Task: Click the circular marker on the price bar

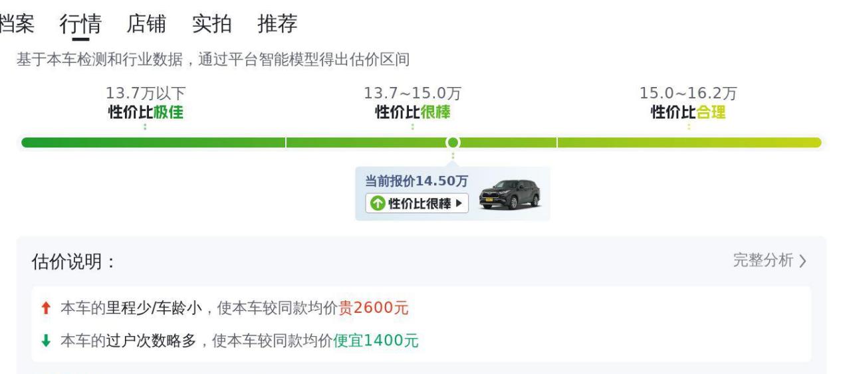Action: point(453,142)
